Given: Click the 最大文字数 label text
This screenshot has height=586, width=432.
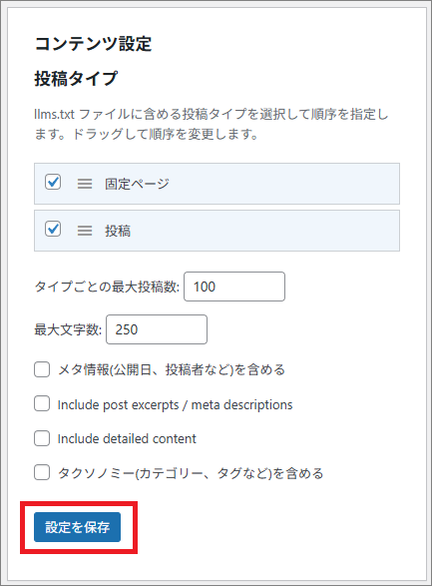Looking at the screenshot, I should (68, 329).
